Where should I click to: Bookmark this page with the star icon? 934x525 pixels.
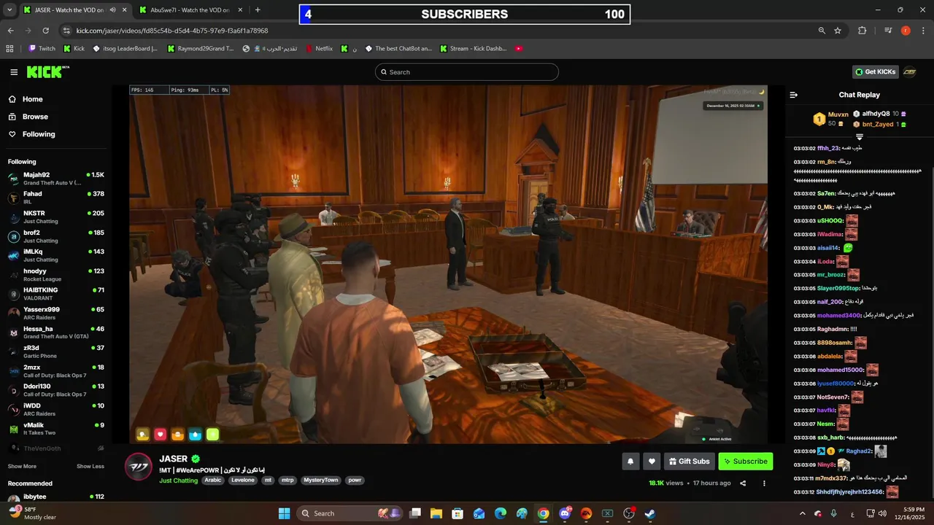(x=838, y=31)
